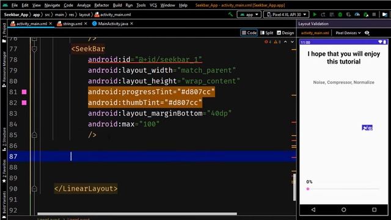Tap the back triangle in device preview

tap(313, 210)
